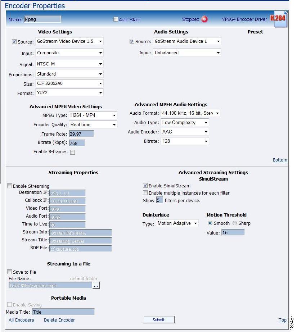297x332 pixels.
Task: Open the Proportions dropdown
Action: 69,74
